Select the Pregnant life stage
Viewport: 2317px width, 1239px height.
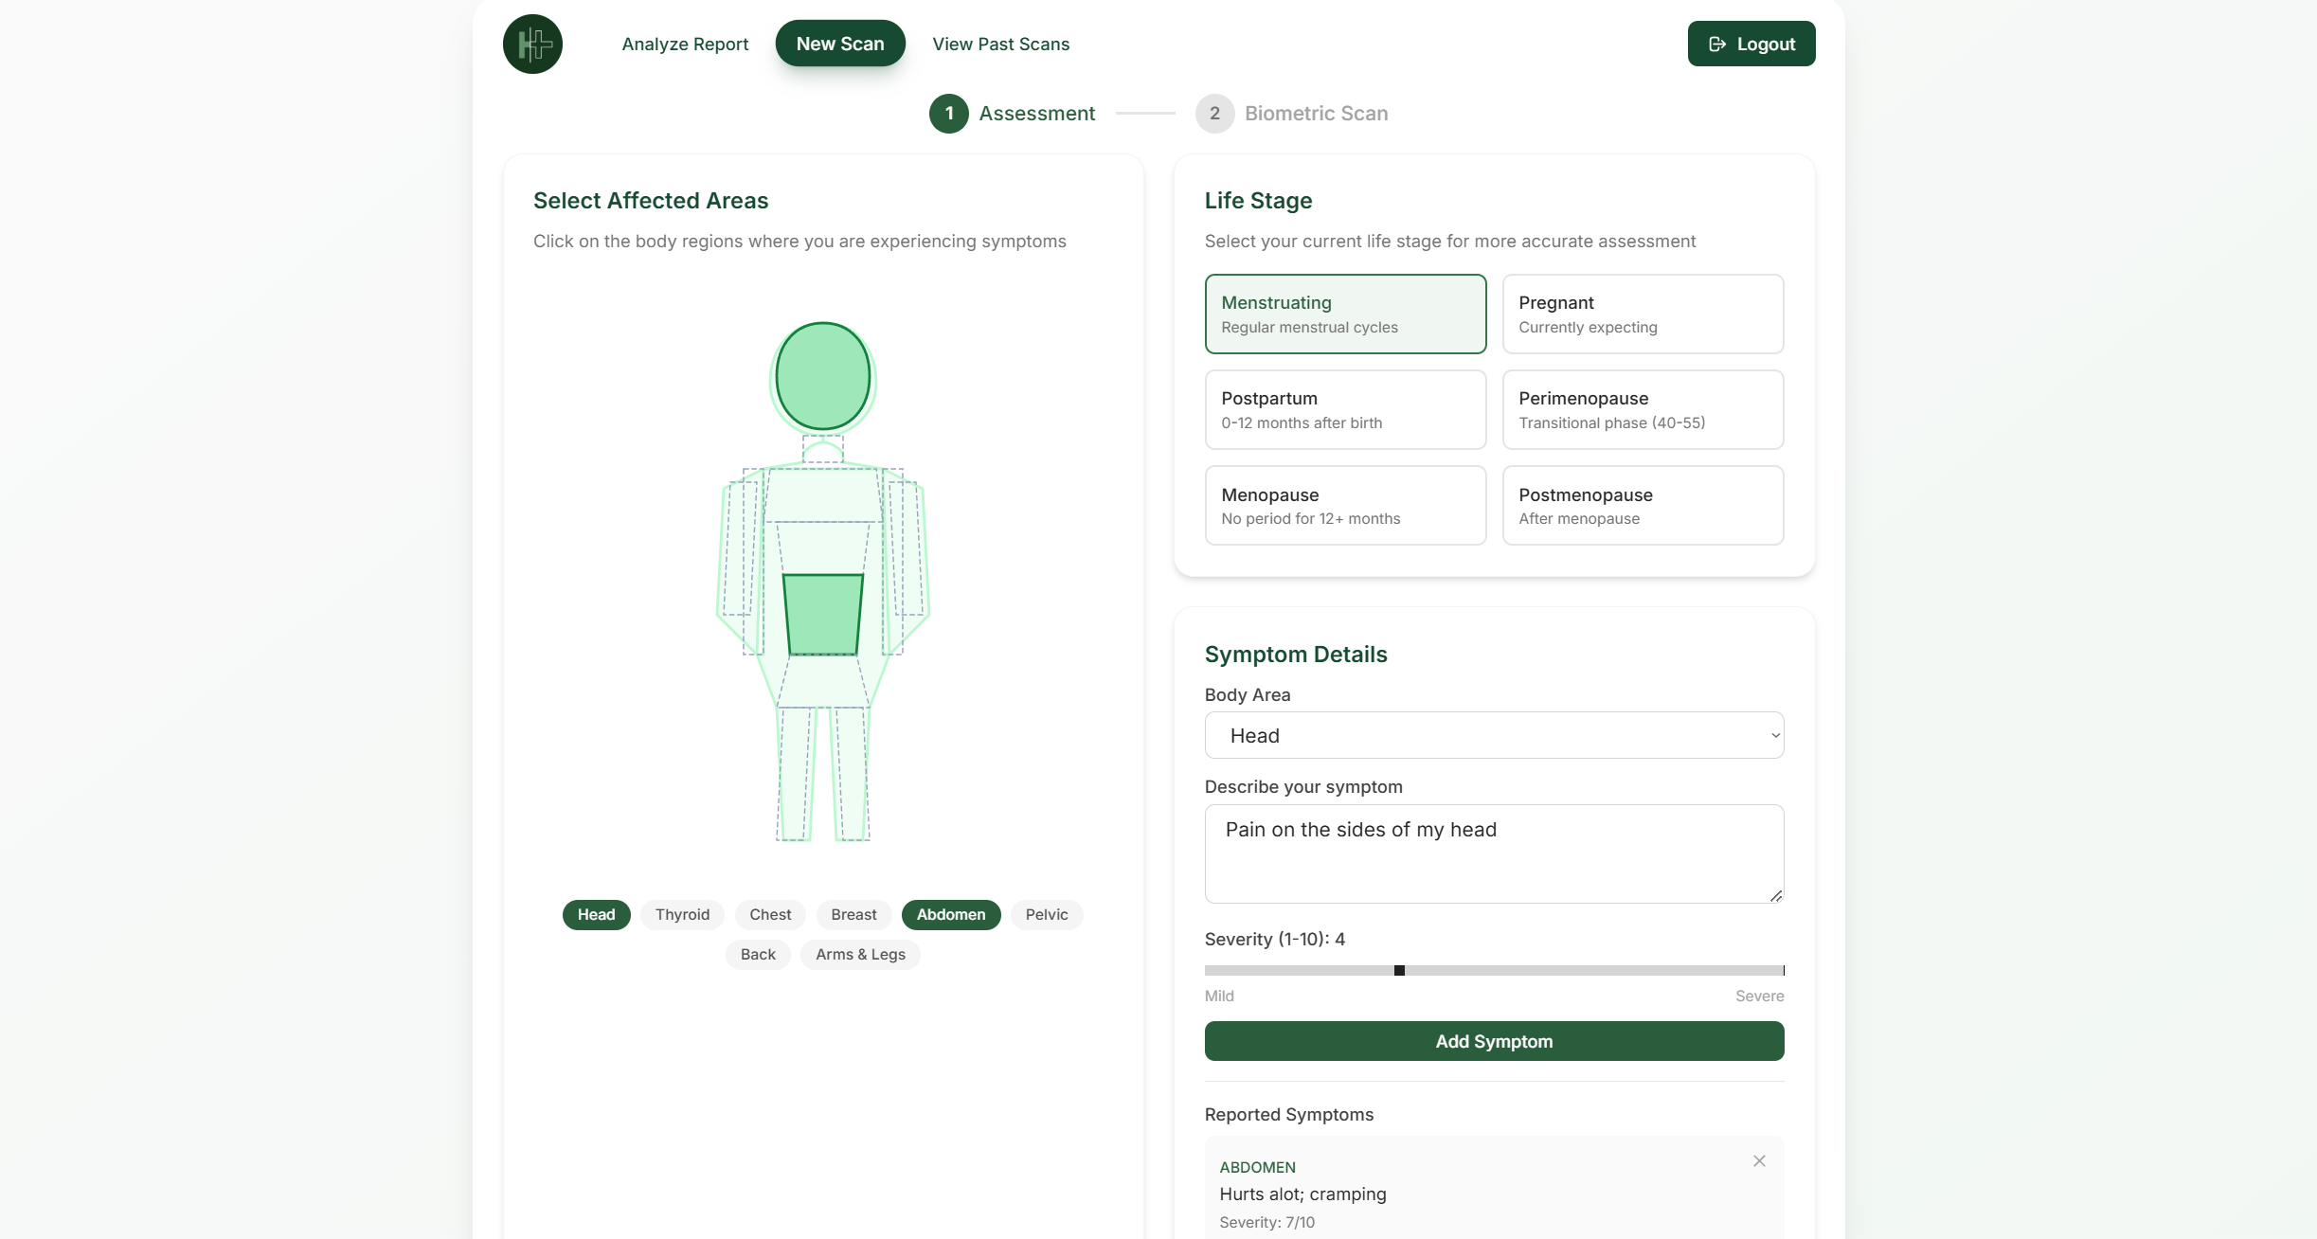pyautogui.click(x=1642, y=314)
